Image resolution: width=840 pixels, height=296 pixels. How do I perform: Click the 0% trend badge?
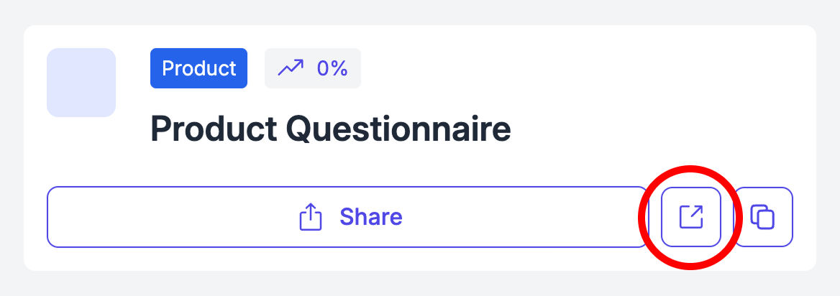point(313,68)
